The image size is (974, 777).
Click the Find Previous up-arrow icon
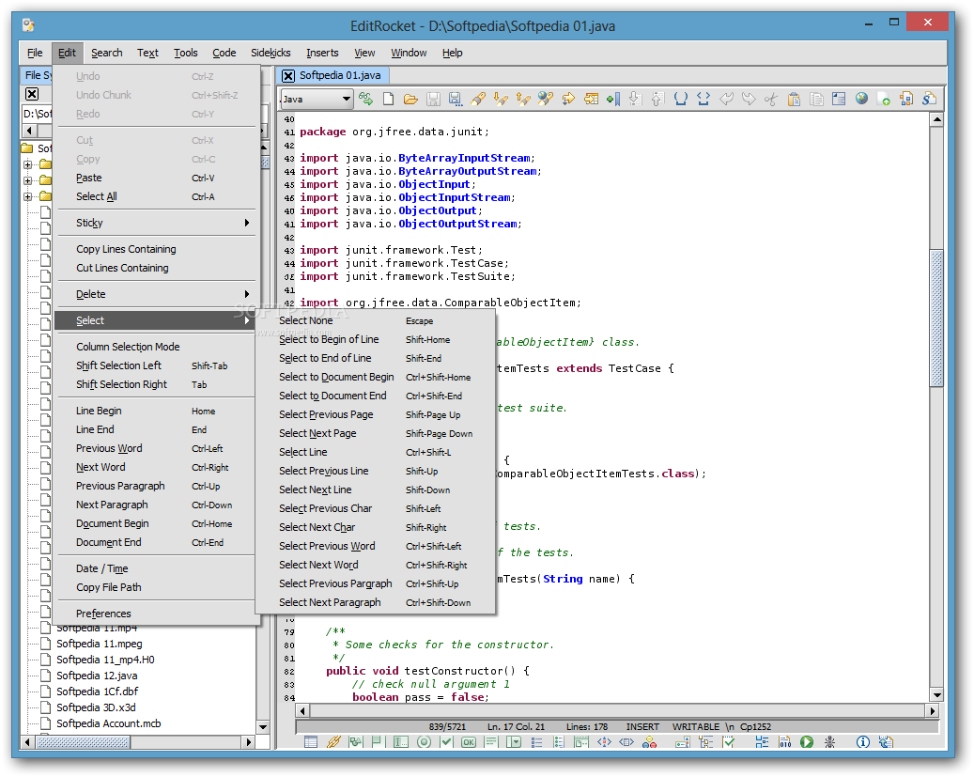tap(523, 99)
